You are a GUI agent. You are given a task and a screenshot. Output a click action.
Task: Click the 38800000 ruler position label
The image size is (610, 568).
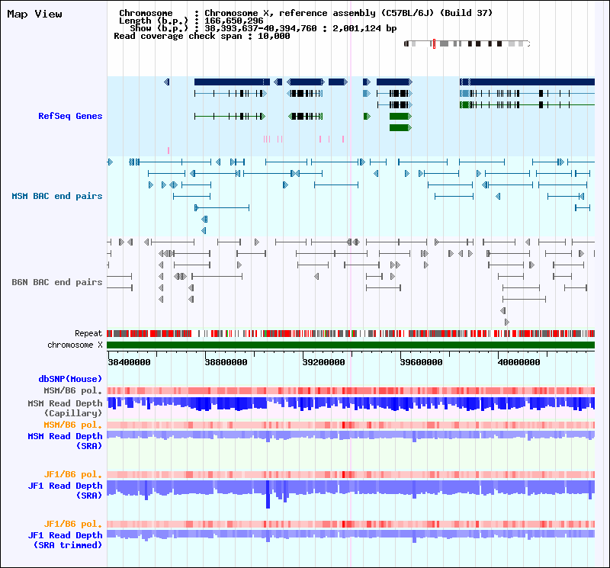pos(226,362)
